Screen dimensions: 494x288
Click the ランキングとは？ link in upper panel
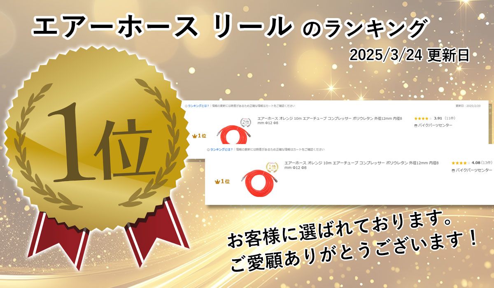click(198, 106)
